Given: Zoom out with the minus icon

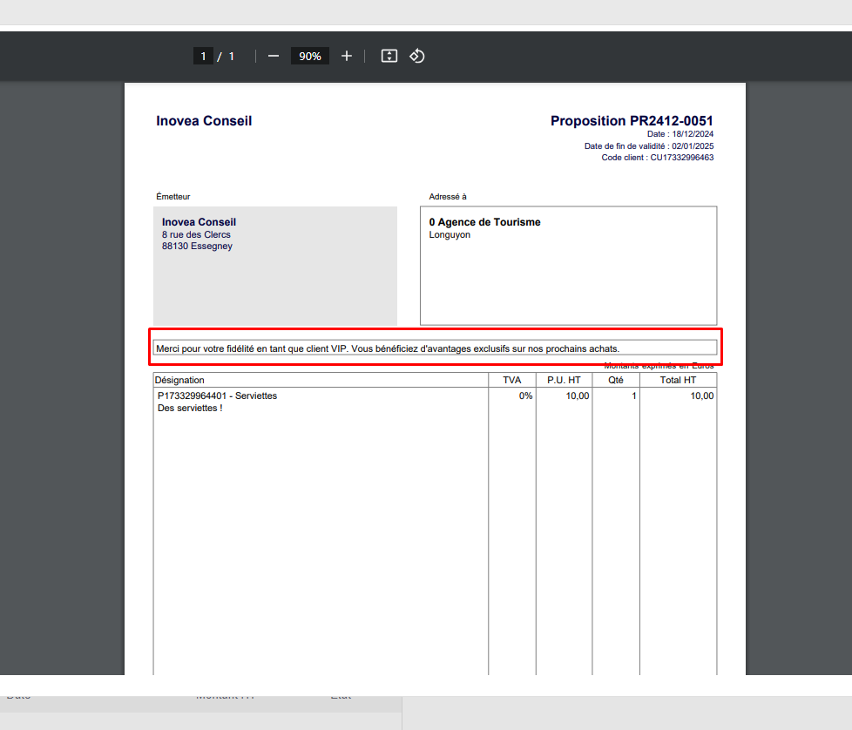Looking at the screenshot, I should [x=274, y=56].
